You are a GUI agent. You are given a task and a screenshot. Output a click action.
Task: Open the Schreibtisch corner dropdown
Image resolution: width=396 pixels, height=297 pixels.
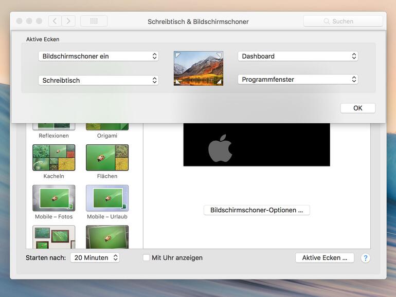pos(98,80)
